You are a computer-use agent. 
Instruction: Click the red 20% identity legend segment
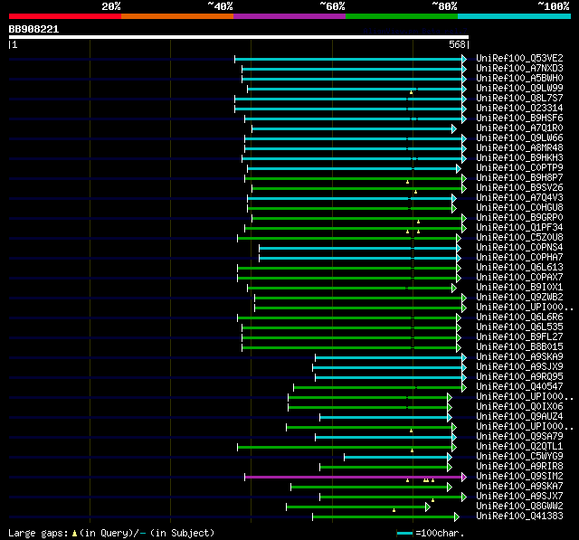(x=65, y=16)
